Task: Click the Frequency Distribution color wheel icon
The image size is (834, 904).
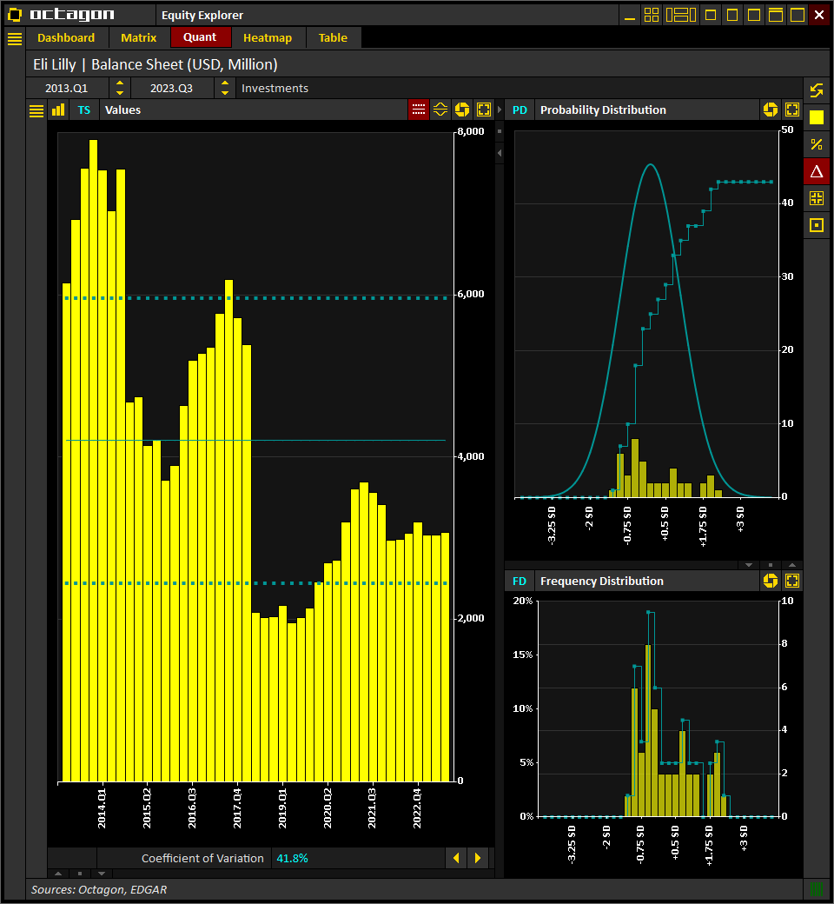Action: click(x=771, y=581)
